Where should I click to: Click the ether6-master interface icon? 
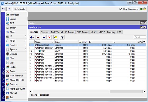point(36,66)
